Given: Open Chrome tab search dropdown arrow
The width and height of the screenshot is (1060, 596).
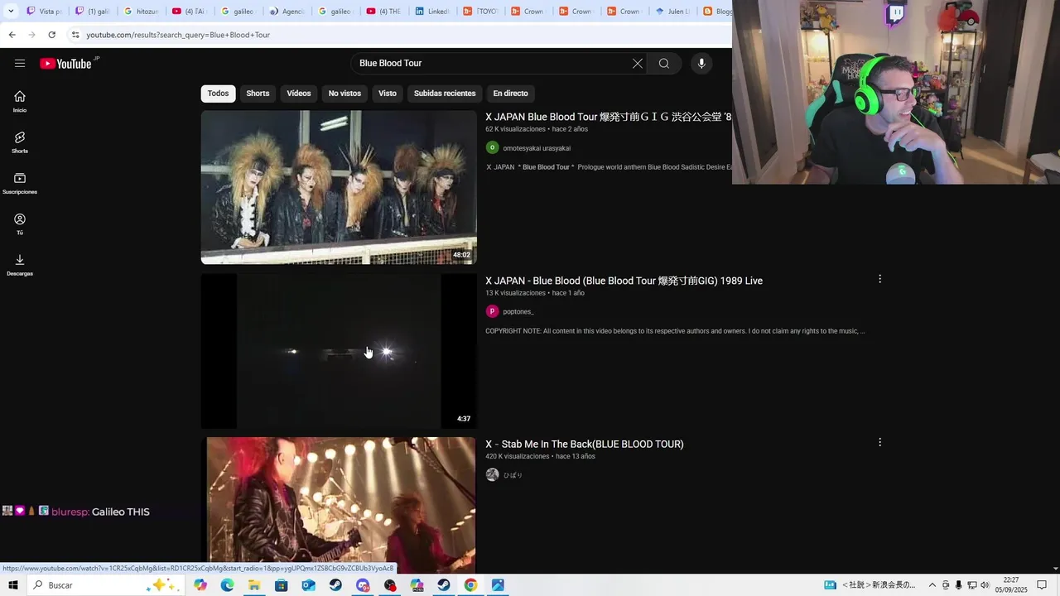Looking at the screenshot, I should coord(11,11).
